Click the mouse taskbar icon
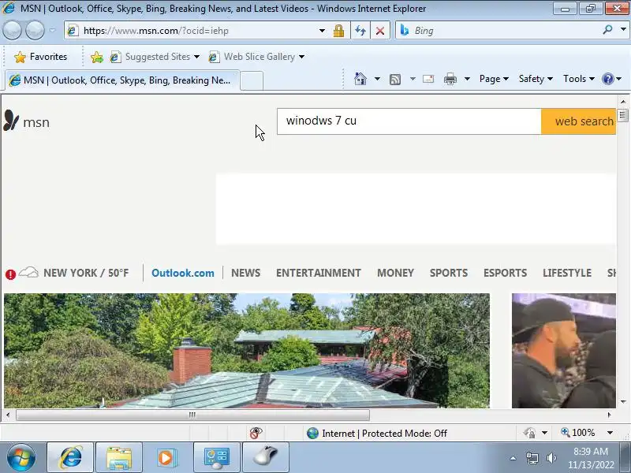The height and width of the screenshot is (473, 631). pyautogui.click(x=266, y=457)
